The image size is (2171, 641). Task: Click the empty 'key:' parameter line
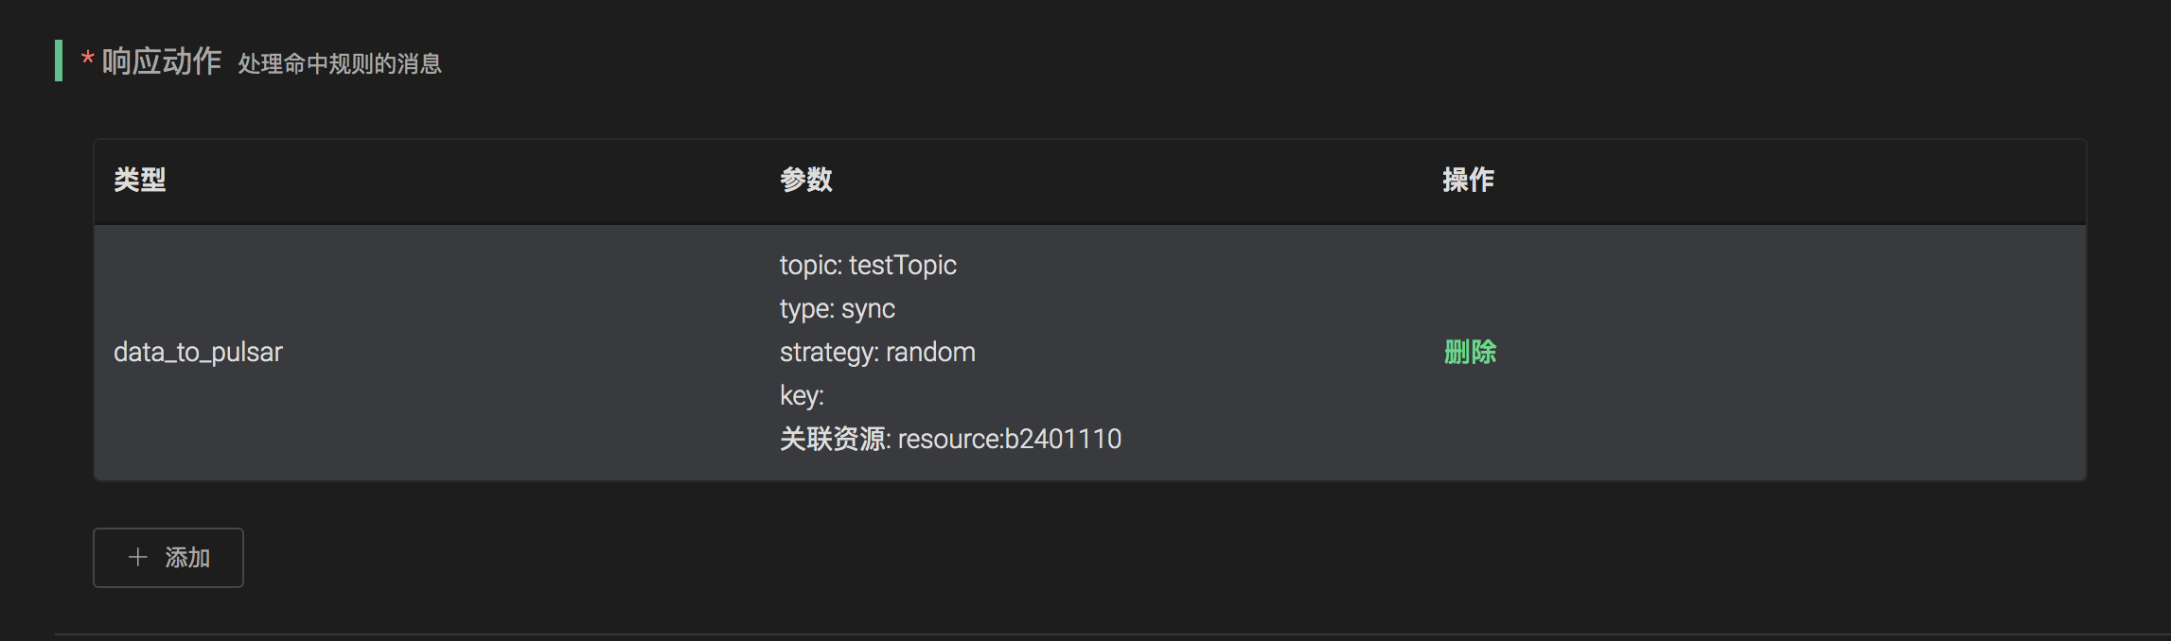coord(802,395)
